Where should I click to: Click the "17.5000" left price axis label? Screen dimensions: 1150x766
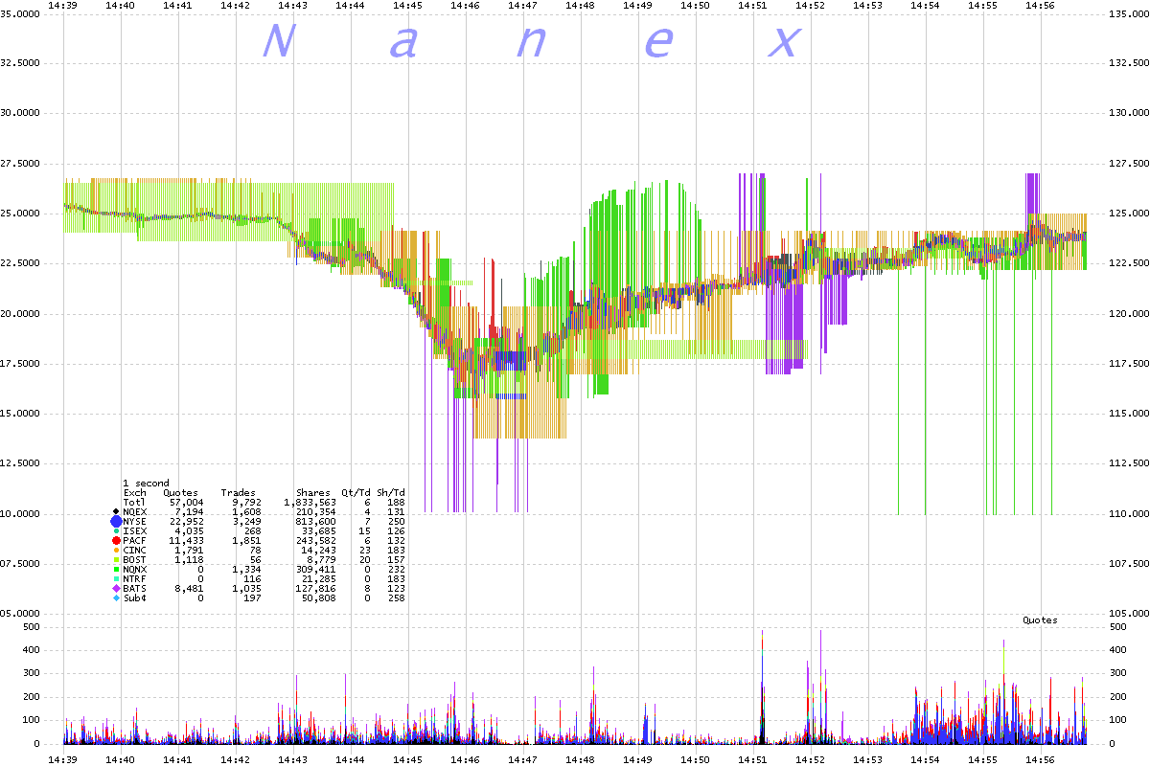(20, 363)
